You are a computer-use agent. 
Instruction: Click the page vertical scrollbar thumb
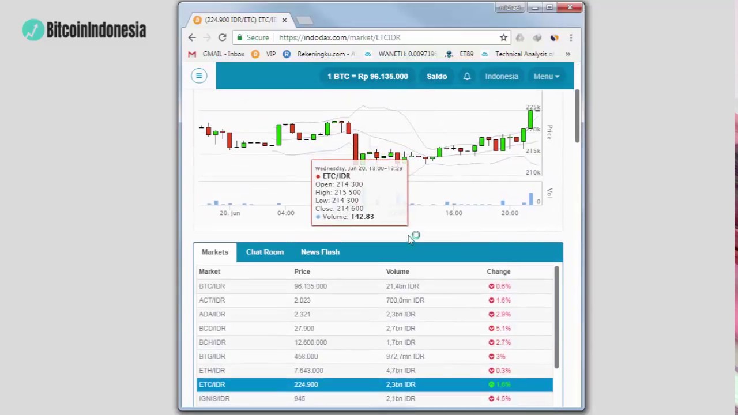[577, 116]
